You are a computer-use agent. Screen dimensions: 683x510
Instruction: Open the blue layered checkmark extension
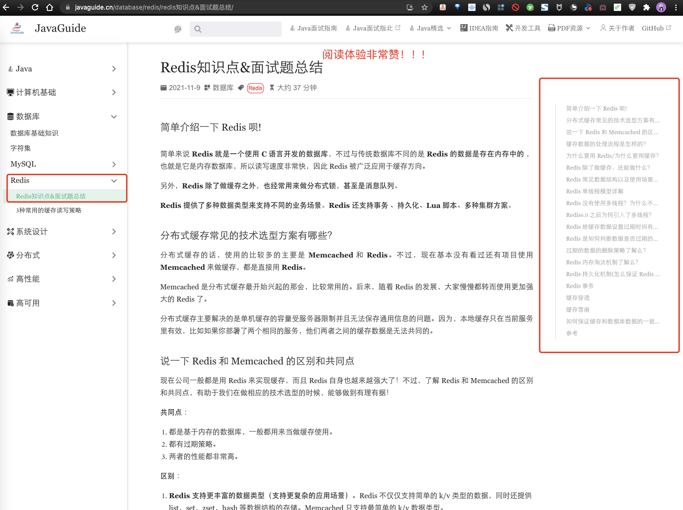[x=472, y=7]
